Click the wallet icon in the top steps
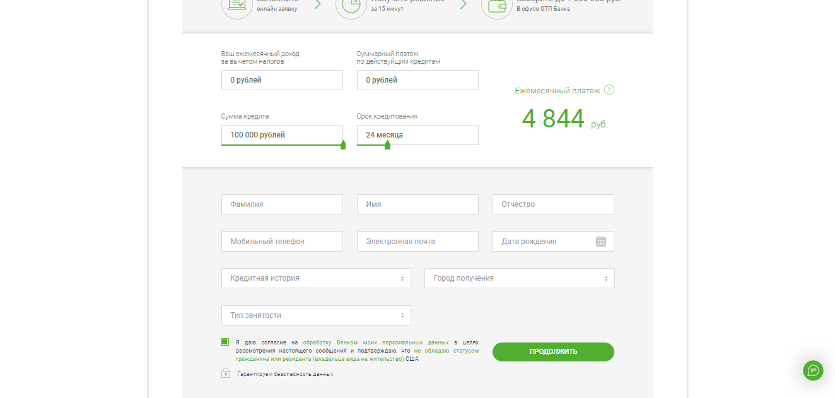 496,5
